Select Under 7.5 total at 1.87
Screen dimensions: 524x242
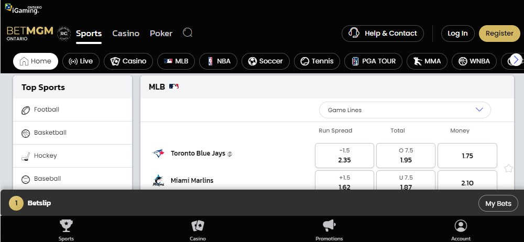tap(406, 181)
